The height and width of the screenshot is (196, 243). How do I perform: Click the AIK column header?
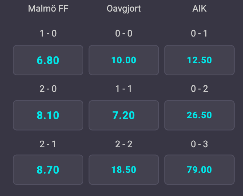[x=200, y=9]
